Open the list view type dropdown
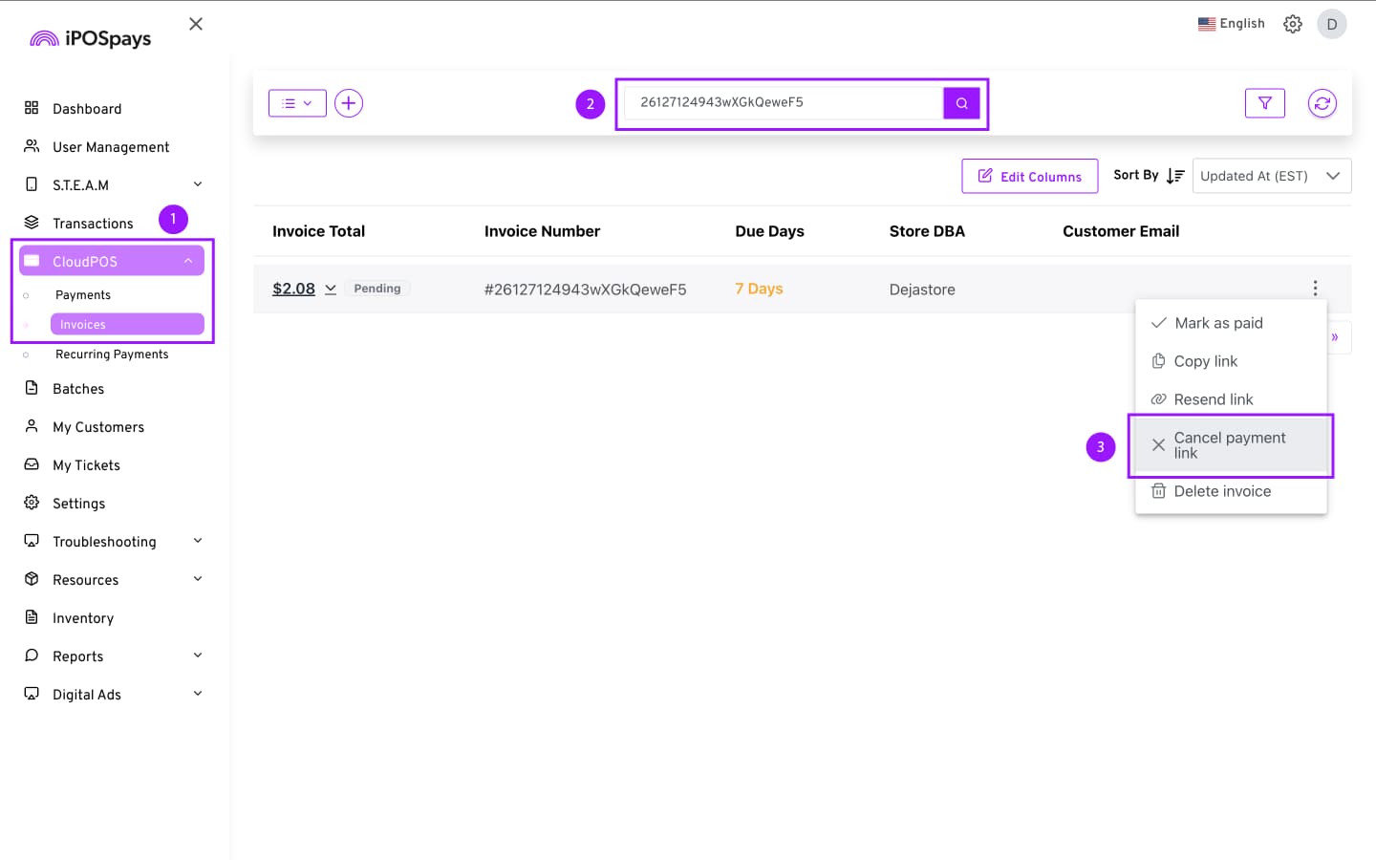Viewport: 1376px width, 860px height. [297, 103]
